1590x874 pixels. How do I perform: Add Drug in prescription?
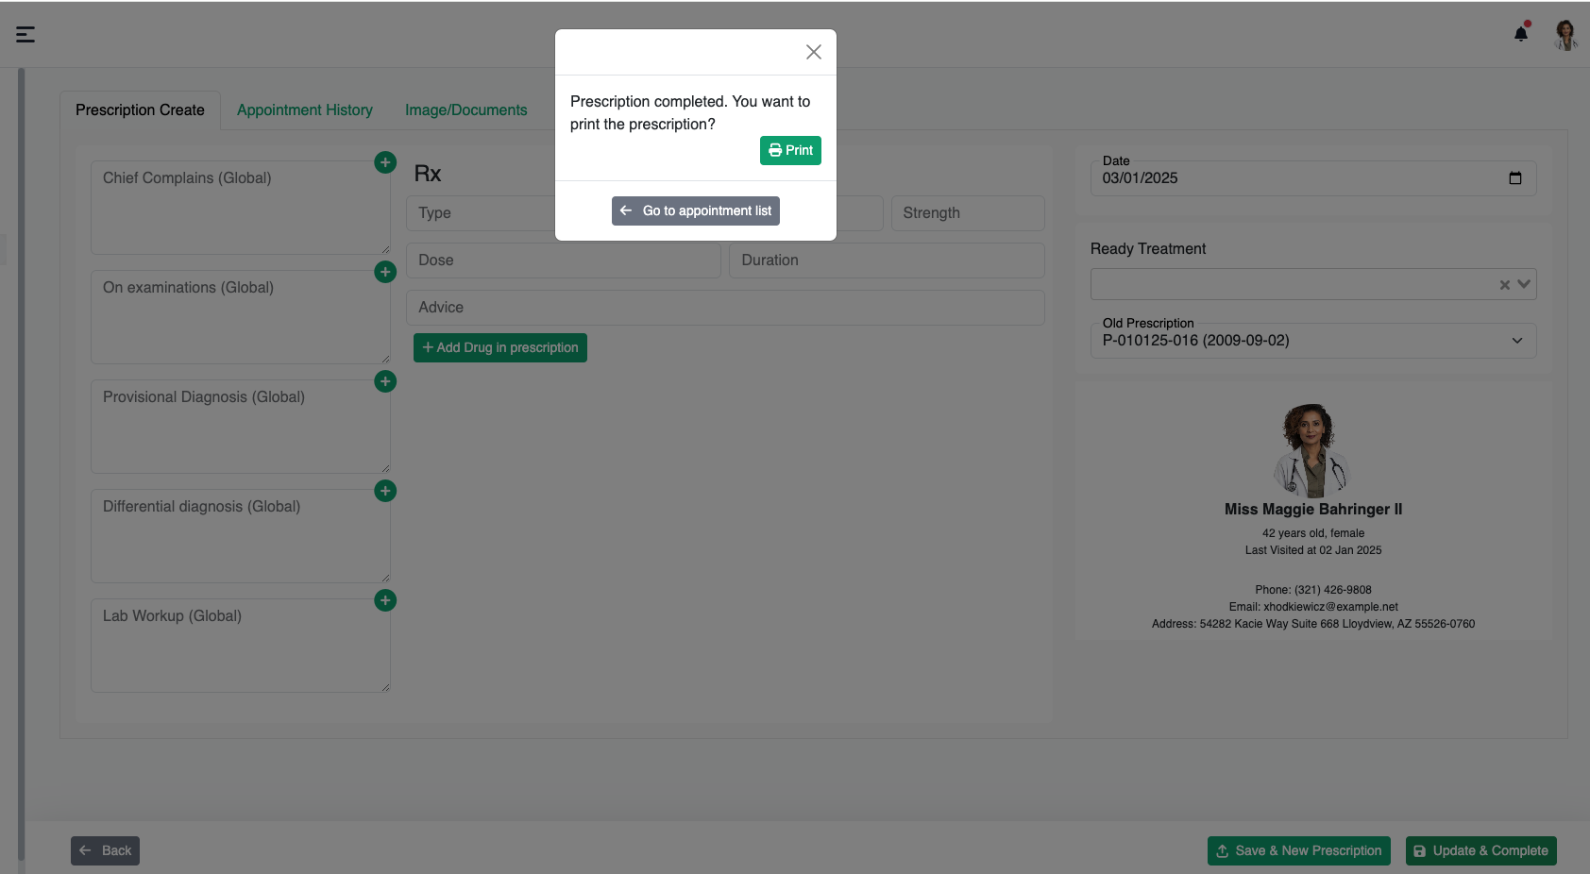pos(500,347)
